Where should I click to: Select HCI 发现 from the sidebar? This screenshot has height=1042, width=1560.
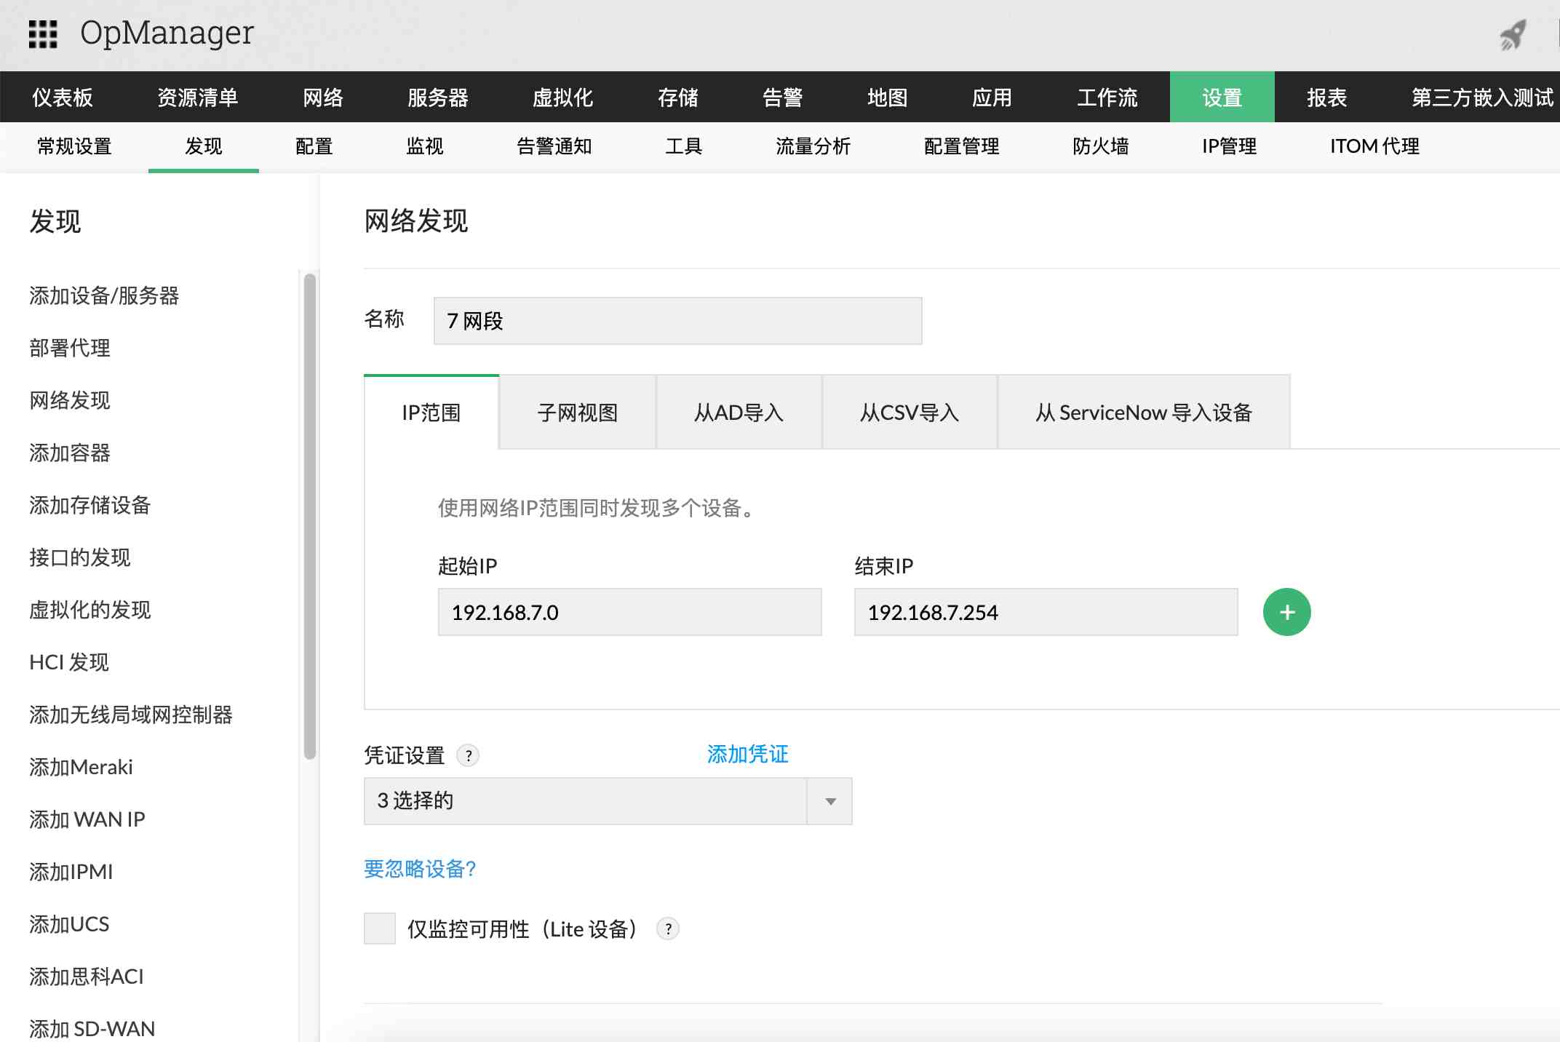69,662
